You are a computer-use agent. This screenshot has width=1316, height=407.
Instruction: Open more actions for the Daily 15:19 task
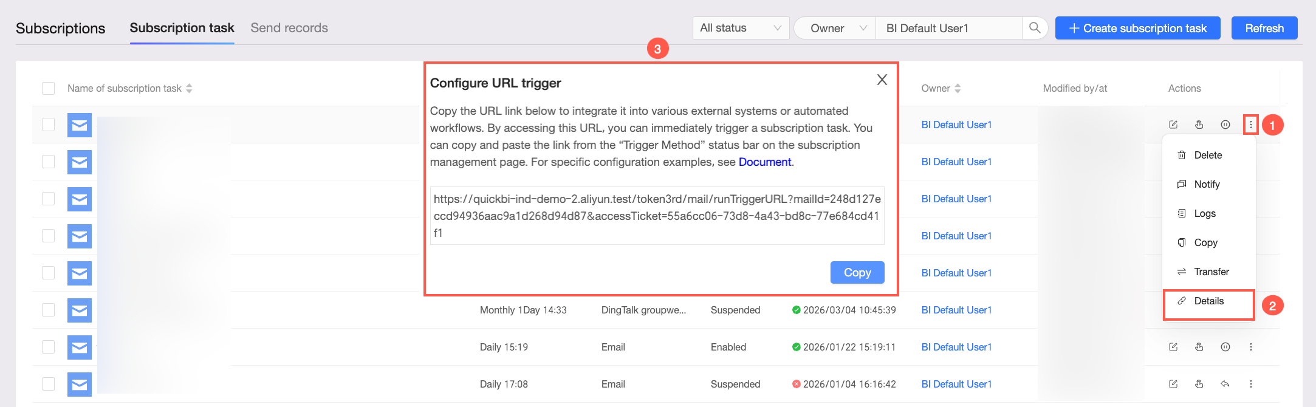(1251, 347)
